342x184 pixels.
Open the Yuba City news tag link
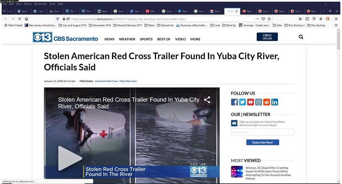(128, 81)
